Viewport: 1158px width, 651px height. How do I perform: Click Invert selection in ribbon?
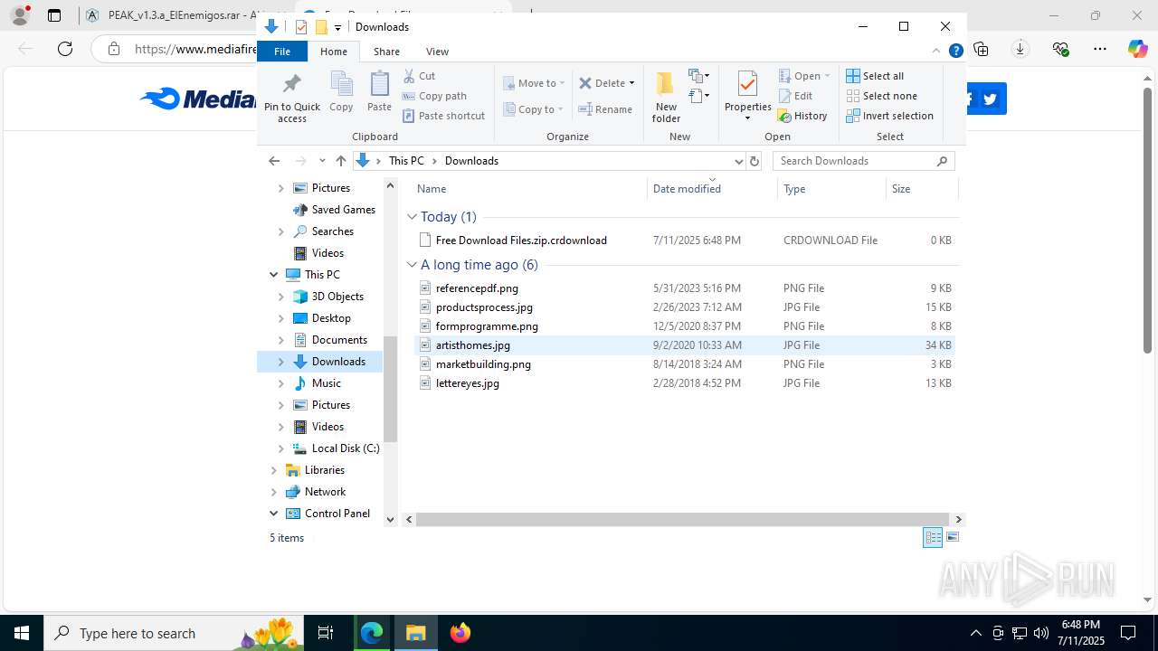889,116
